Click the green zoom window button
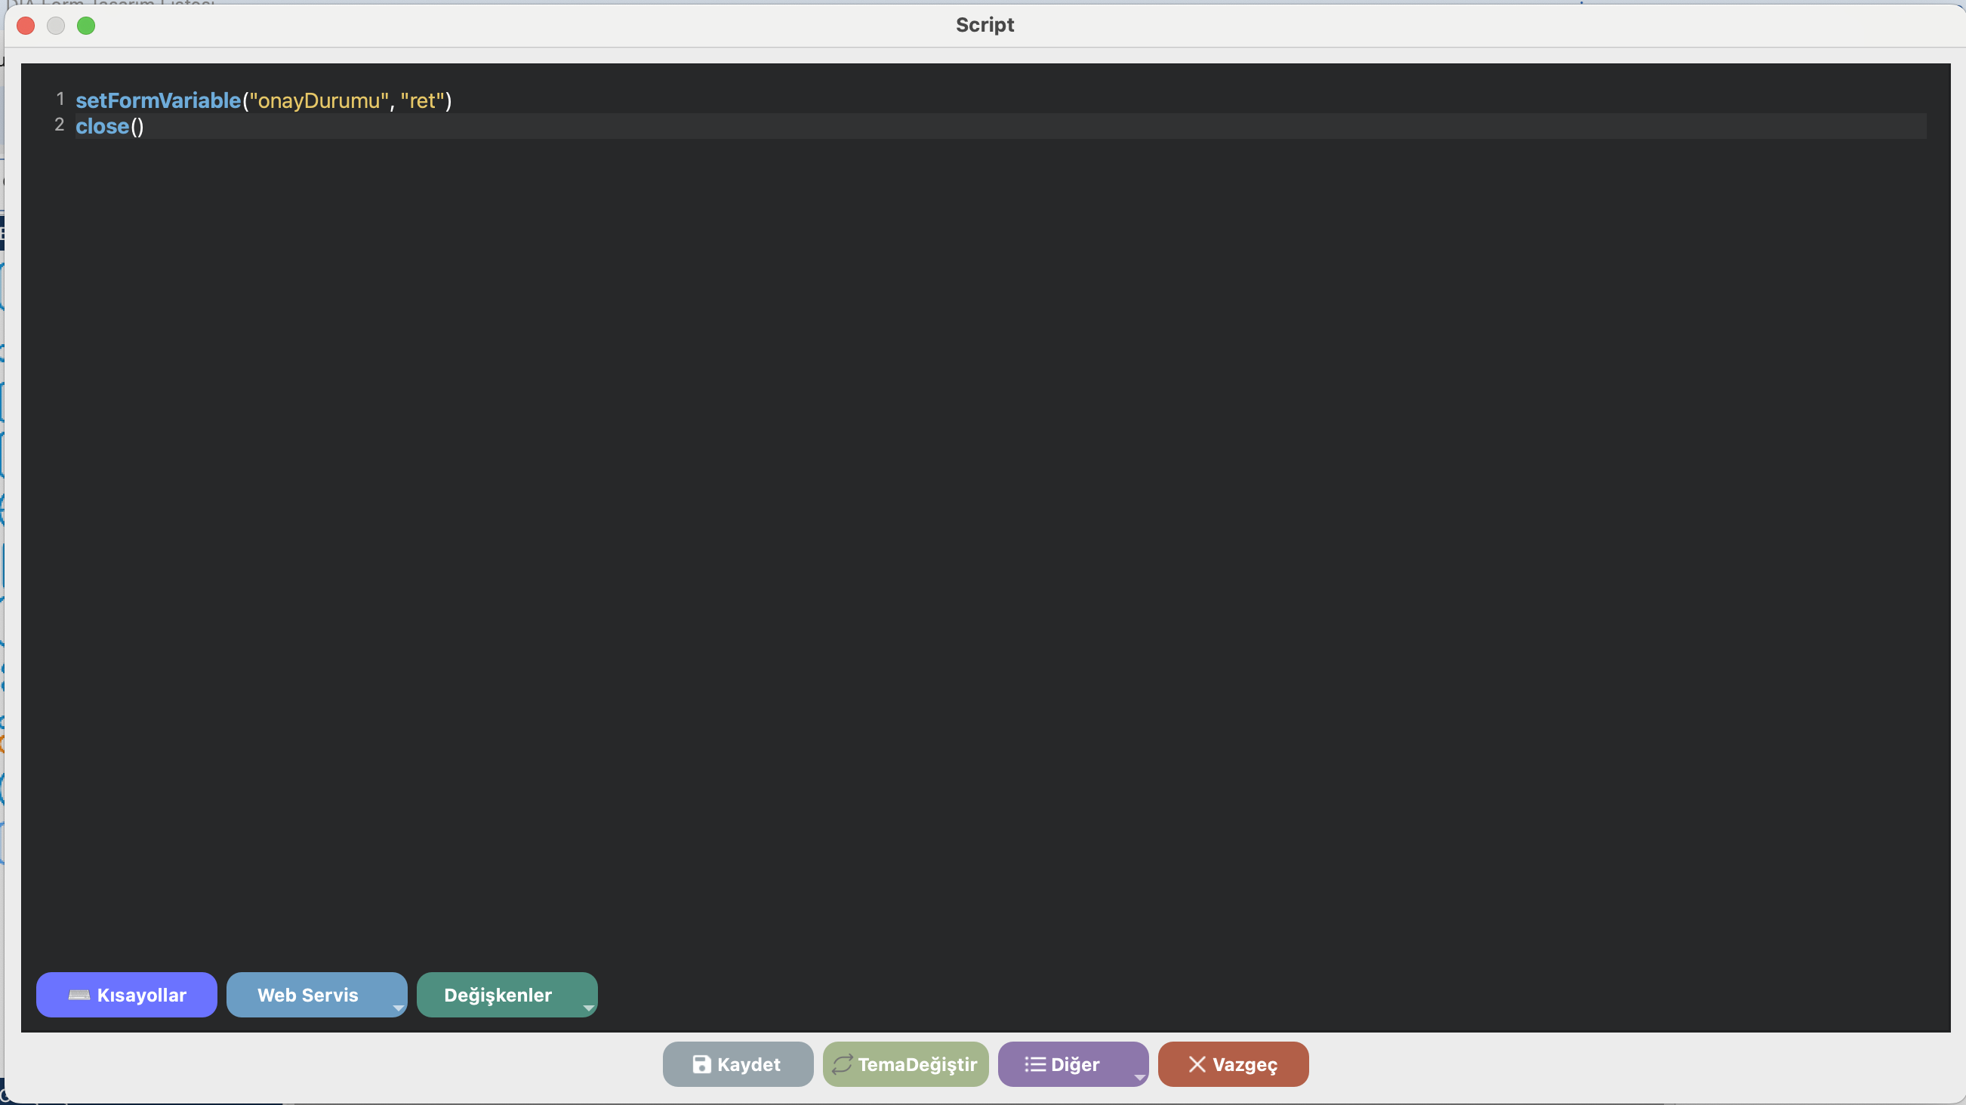 click(86, 26)
